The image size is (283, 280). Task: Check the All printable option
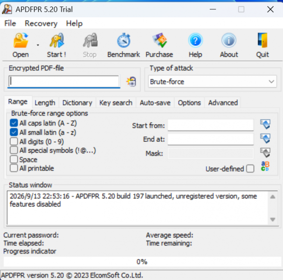[14, 168]
